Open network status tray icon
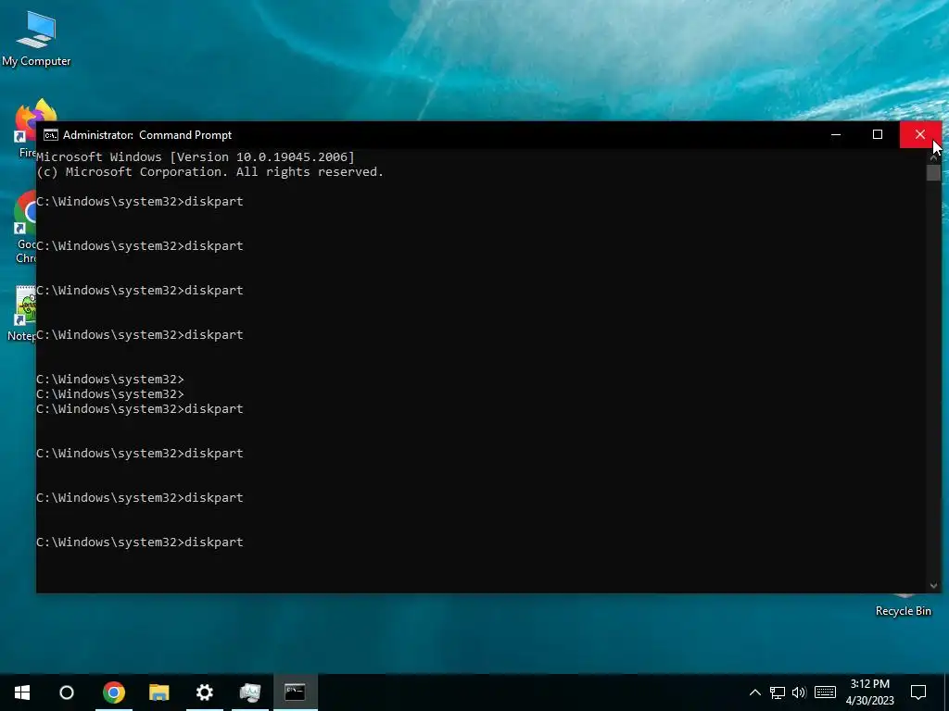Screen dimensions: 949x711 (x=778, y=692)
